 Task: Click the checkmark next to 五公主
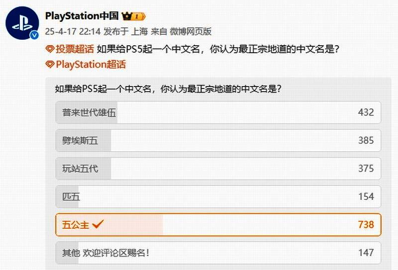[98, 225]
